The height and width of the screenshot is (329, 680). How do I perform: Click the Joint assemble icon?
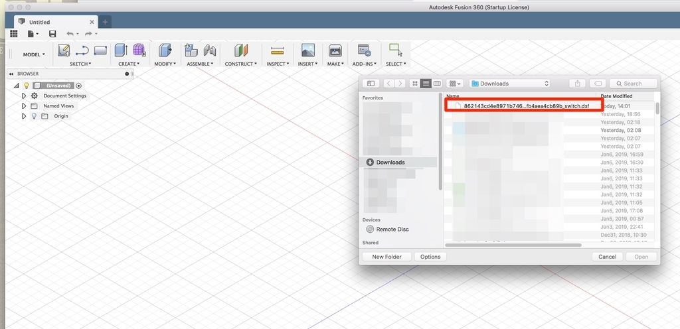210,50
